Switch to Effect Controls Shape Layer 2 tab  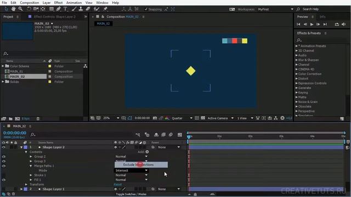[54, 17]
